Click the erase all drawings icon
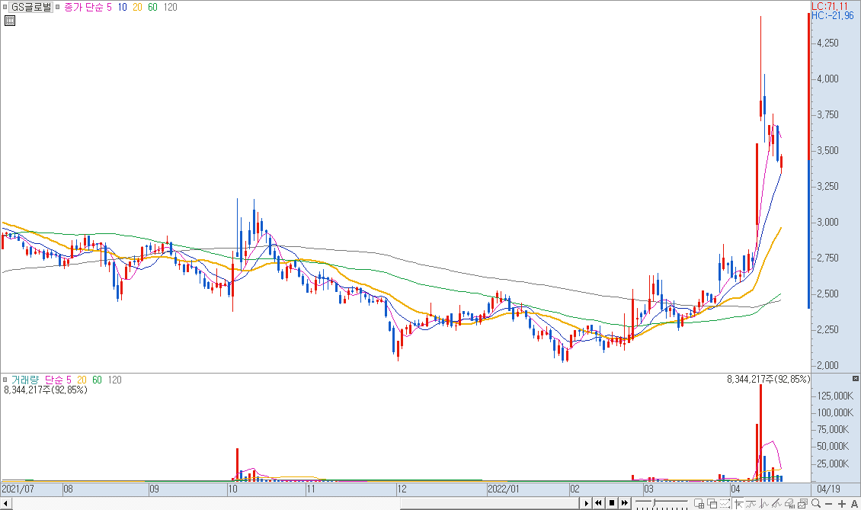This screenshot has width=861, height=510. pyautogui.click(x=789, y=503)
